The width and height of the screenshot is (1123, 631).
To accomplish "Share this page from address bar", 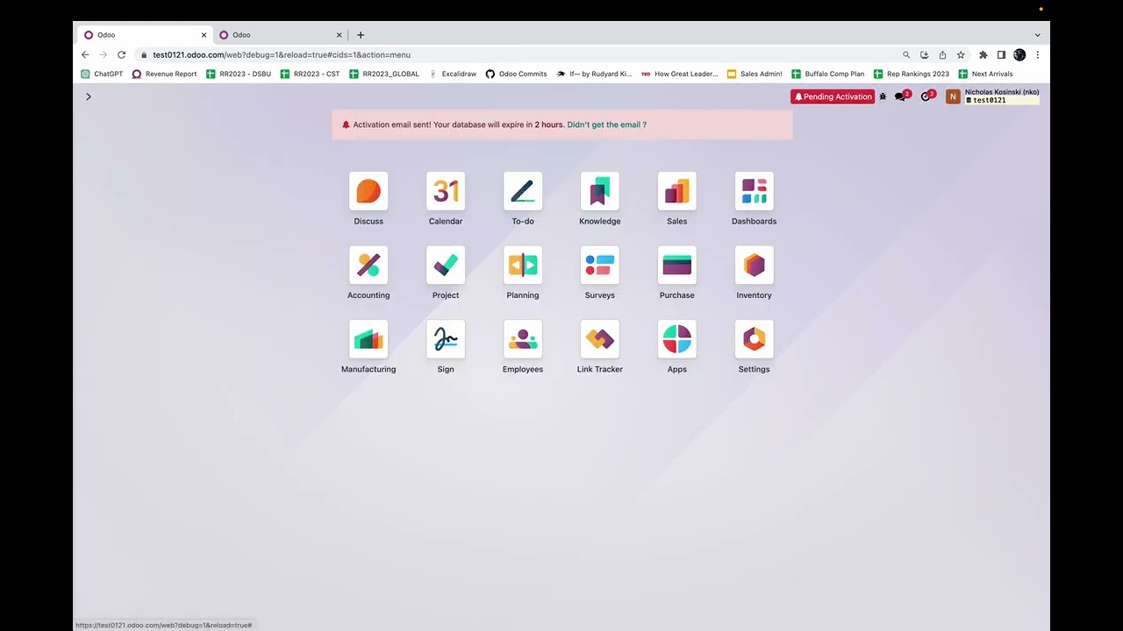I will [942, 54].
